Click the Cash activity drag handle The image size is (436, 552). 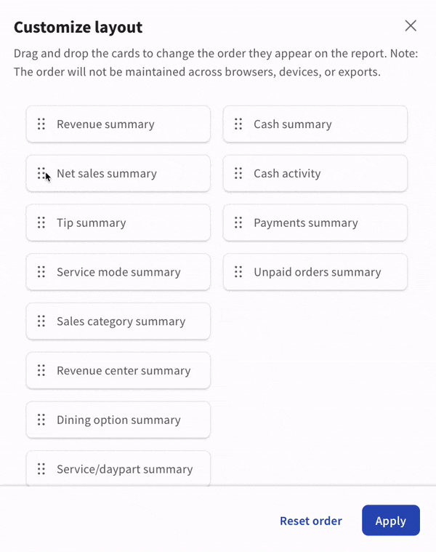click(238, 174)
